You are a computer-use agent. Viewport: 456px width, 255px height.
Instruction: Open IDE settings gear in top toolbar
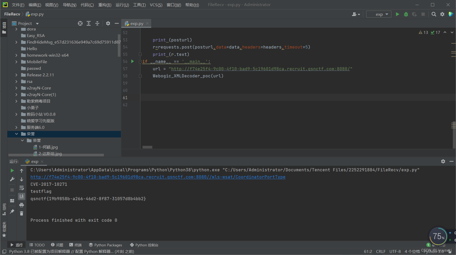[442, 14]
